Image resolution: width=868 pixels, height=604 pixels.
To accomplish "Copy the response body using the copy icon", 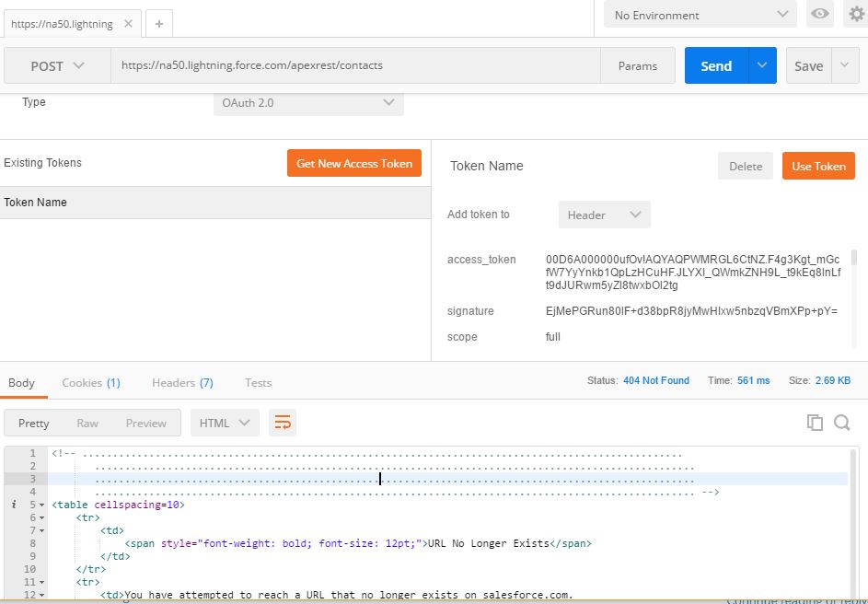I will tap(816, 422).
